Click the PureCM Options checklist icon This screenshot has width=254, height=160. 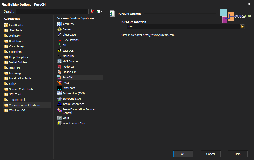click(112, 14)
